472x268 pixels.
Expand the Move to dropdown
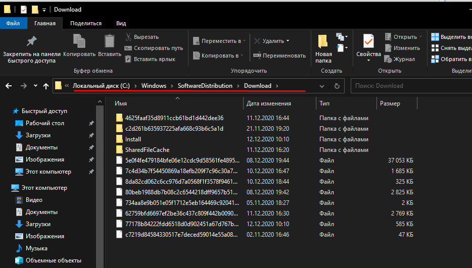[x=245, y=41]
